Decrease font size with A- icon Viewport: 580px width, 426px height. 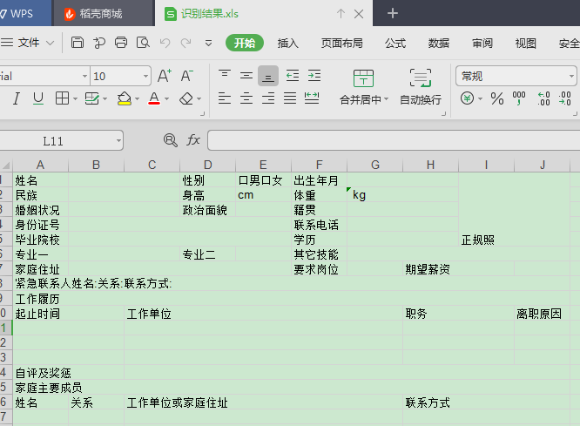click(x=186, y=76)
